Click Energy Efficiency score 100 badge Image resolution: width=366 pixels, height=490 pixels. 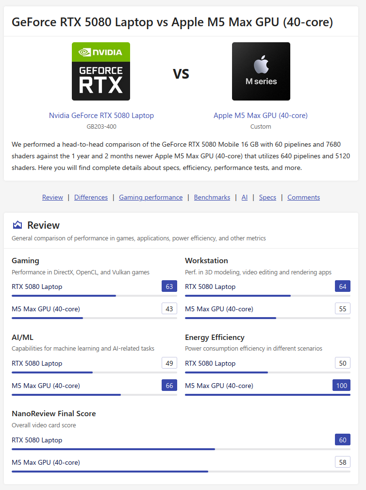(341, 385)
